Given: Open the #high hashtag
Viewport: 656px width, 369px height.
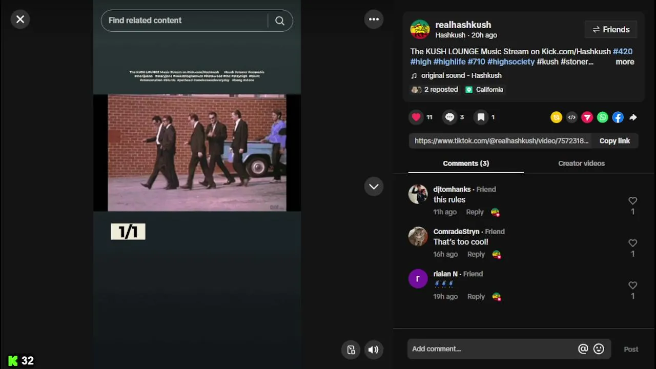Looking at the screenshot, I should click(421, 62).
